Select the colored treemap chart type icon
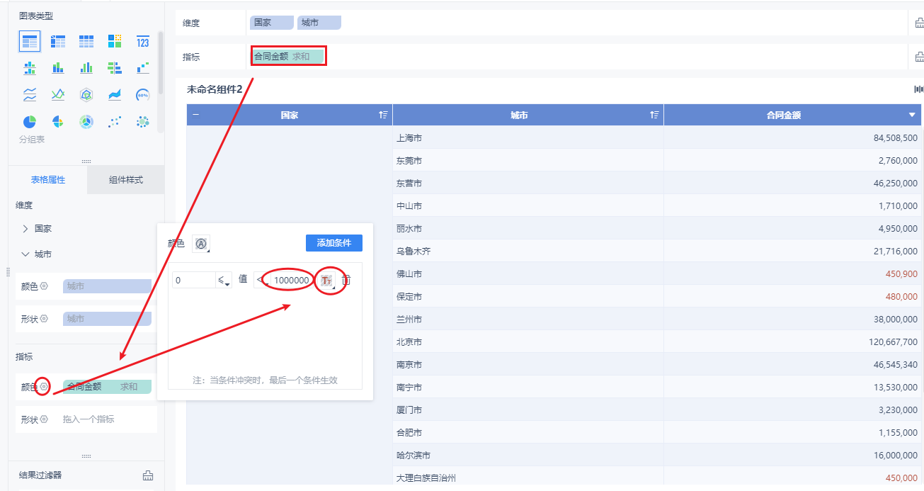 pos(115,42)
